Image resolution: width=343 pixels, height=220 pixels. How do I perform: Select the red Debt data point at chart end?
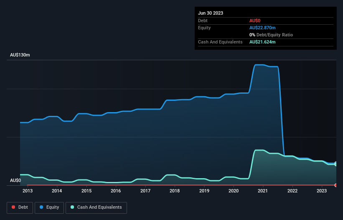pyautogui.click(x=336, y=185)
